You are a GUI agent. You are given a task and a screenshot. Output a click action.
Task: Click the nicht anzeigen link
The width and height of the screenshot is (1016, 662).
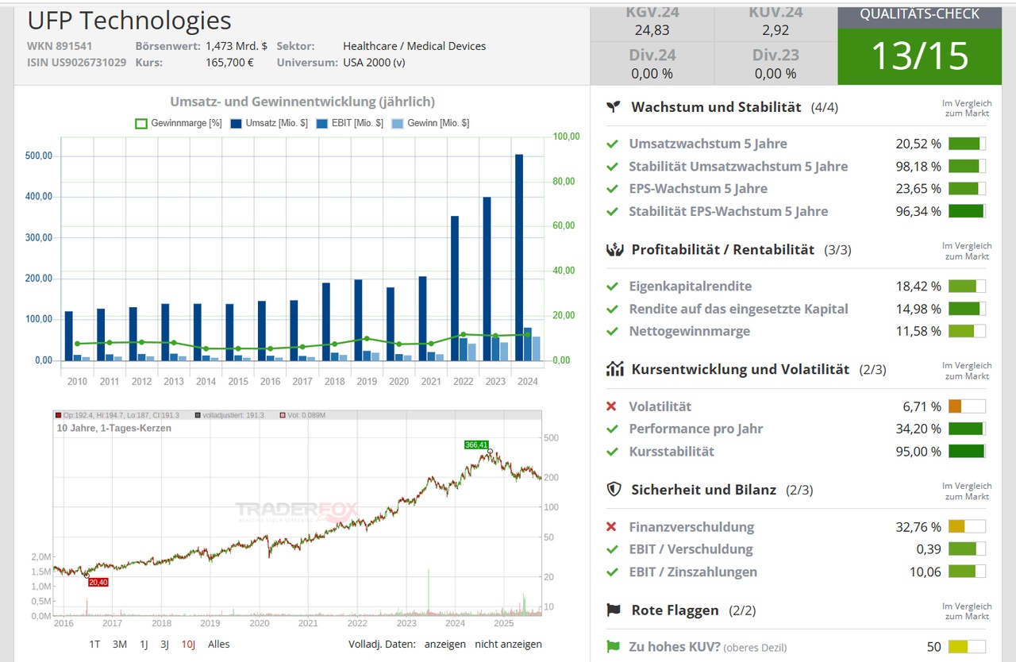point(508,645)
